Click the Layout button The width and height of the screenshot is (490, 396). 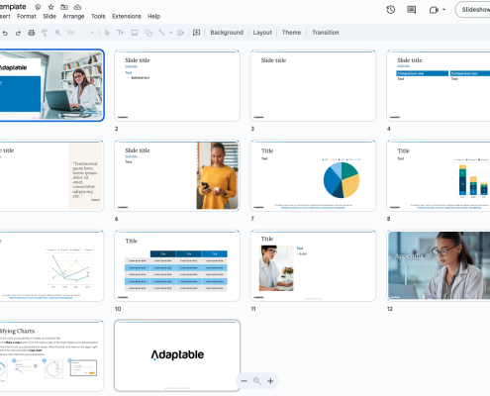point(262,33)
